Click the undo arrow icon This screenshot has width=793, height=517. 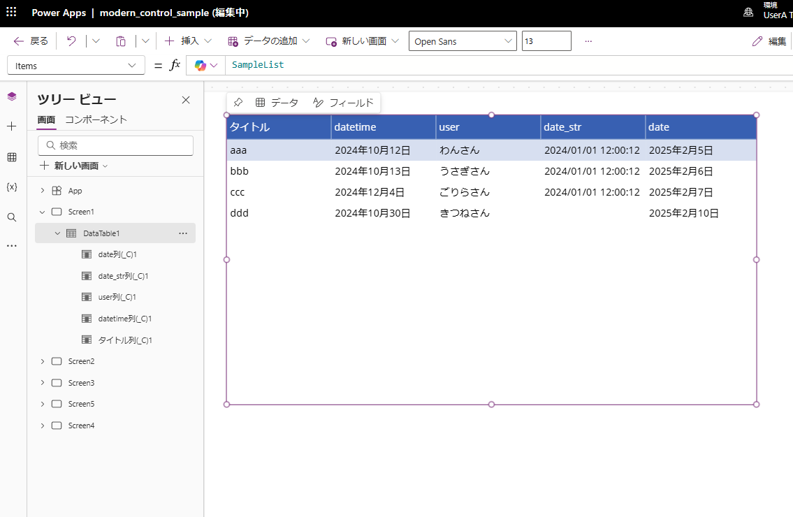(71, 41)
